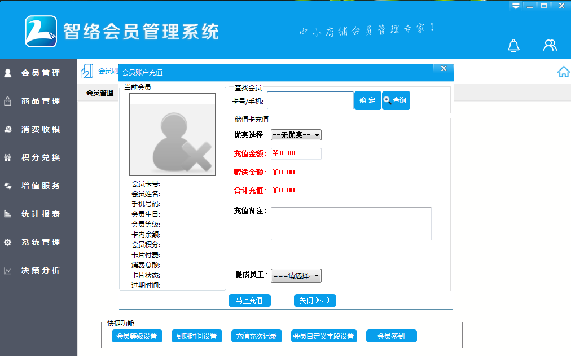Open the 积分兑换 module
This screenshot has height=356, width=571.
point(38,157)
